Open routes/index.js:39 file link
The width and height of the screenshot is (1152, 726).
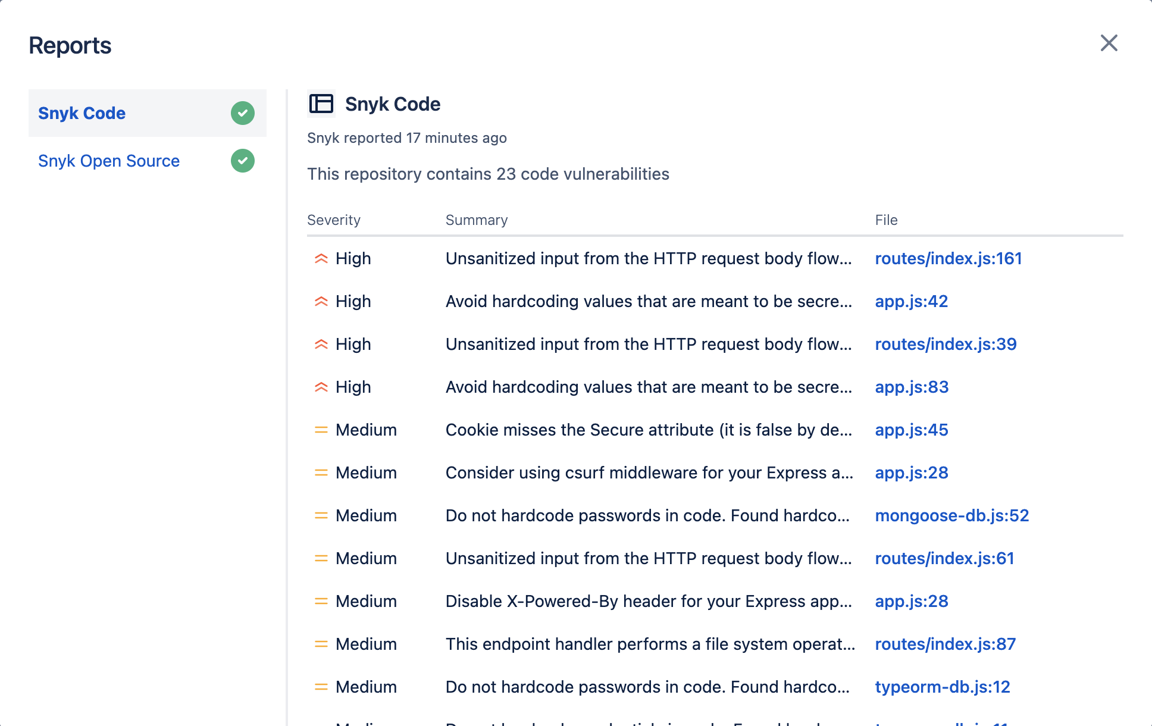946,344
